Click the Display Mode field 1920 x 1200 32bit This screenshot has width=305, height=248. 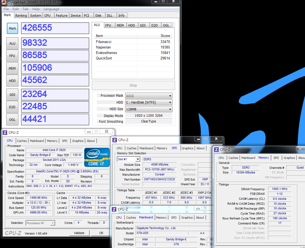pyautogui.click(x=149, y=116)
